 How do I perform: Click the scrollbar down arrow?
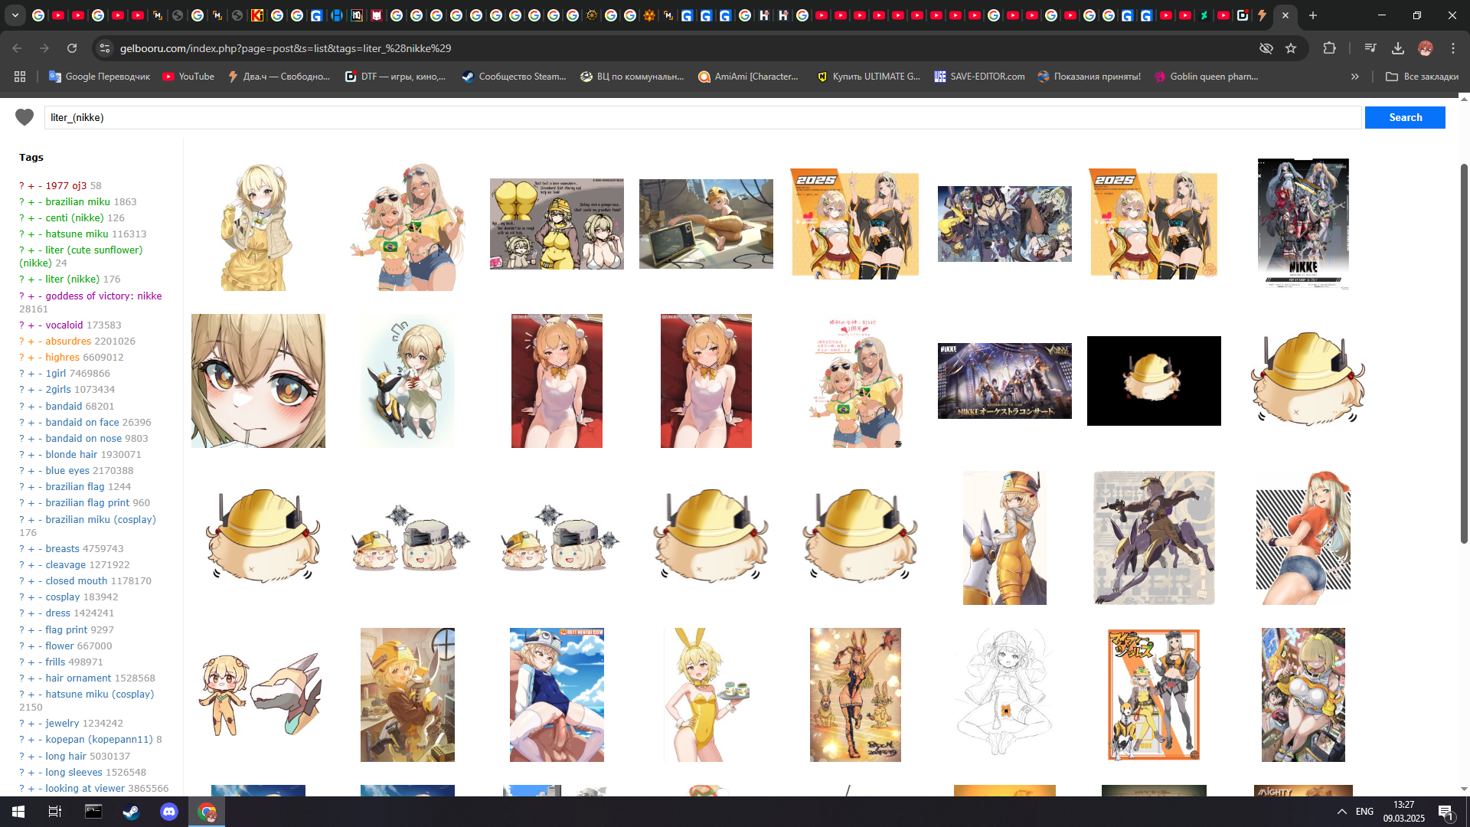[x=1464, y=789]
